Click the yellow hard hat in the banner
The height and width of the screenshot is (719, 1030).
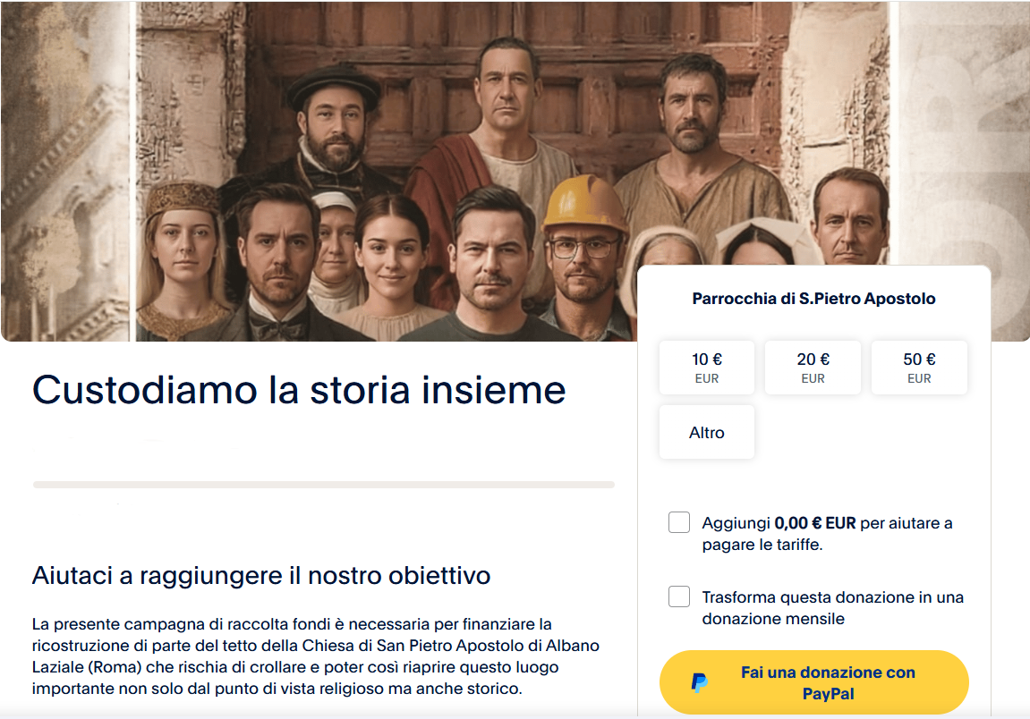click(x=585, y=203)
